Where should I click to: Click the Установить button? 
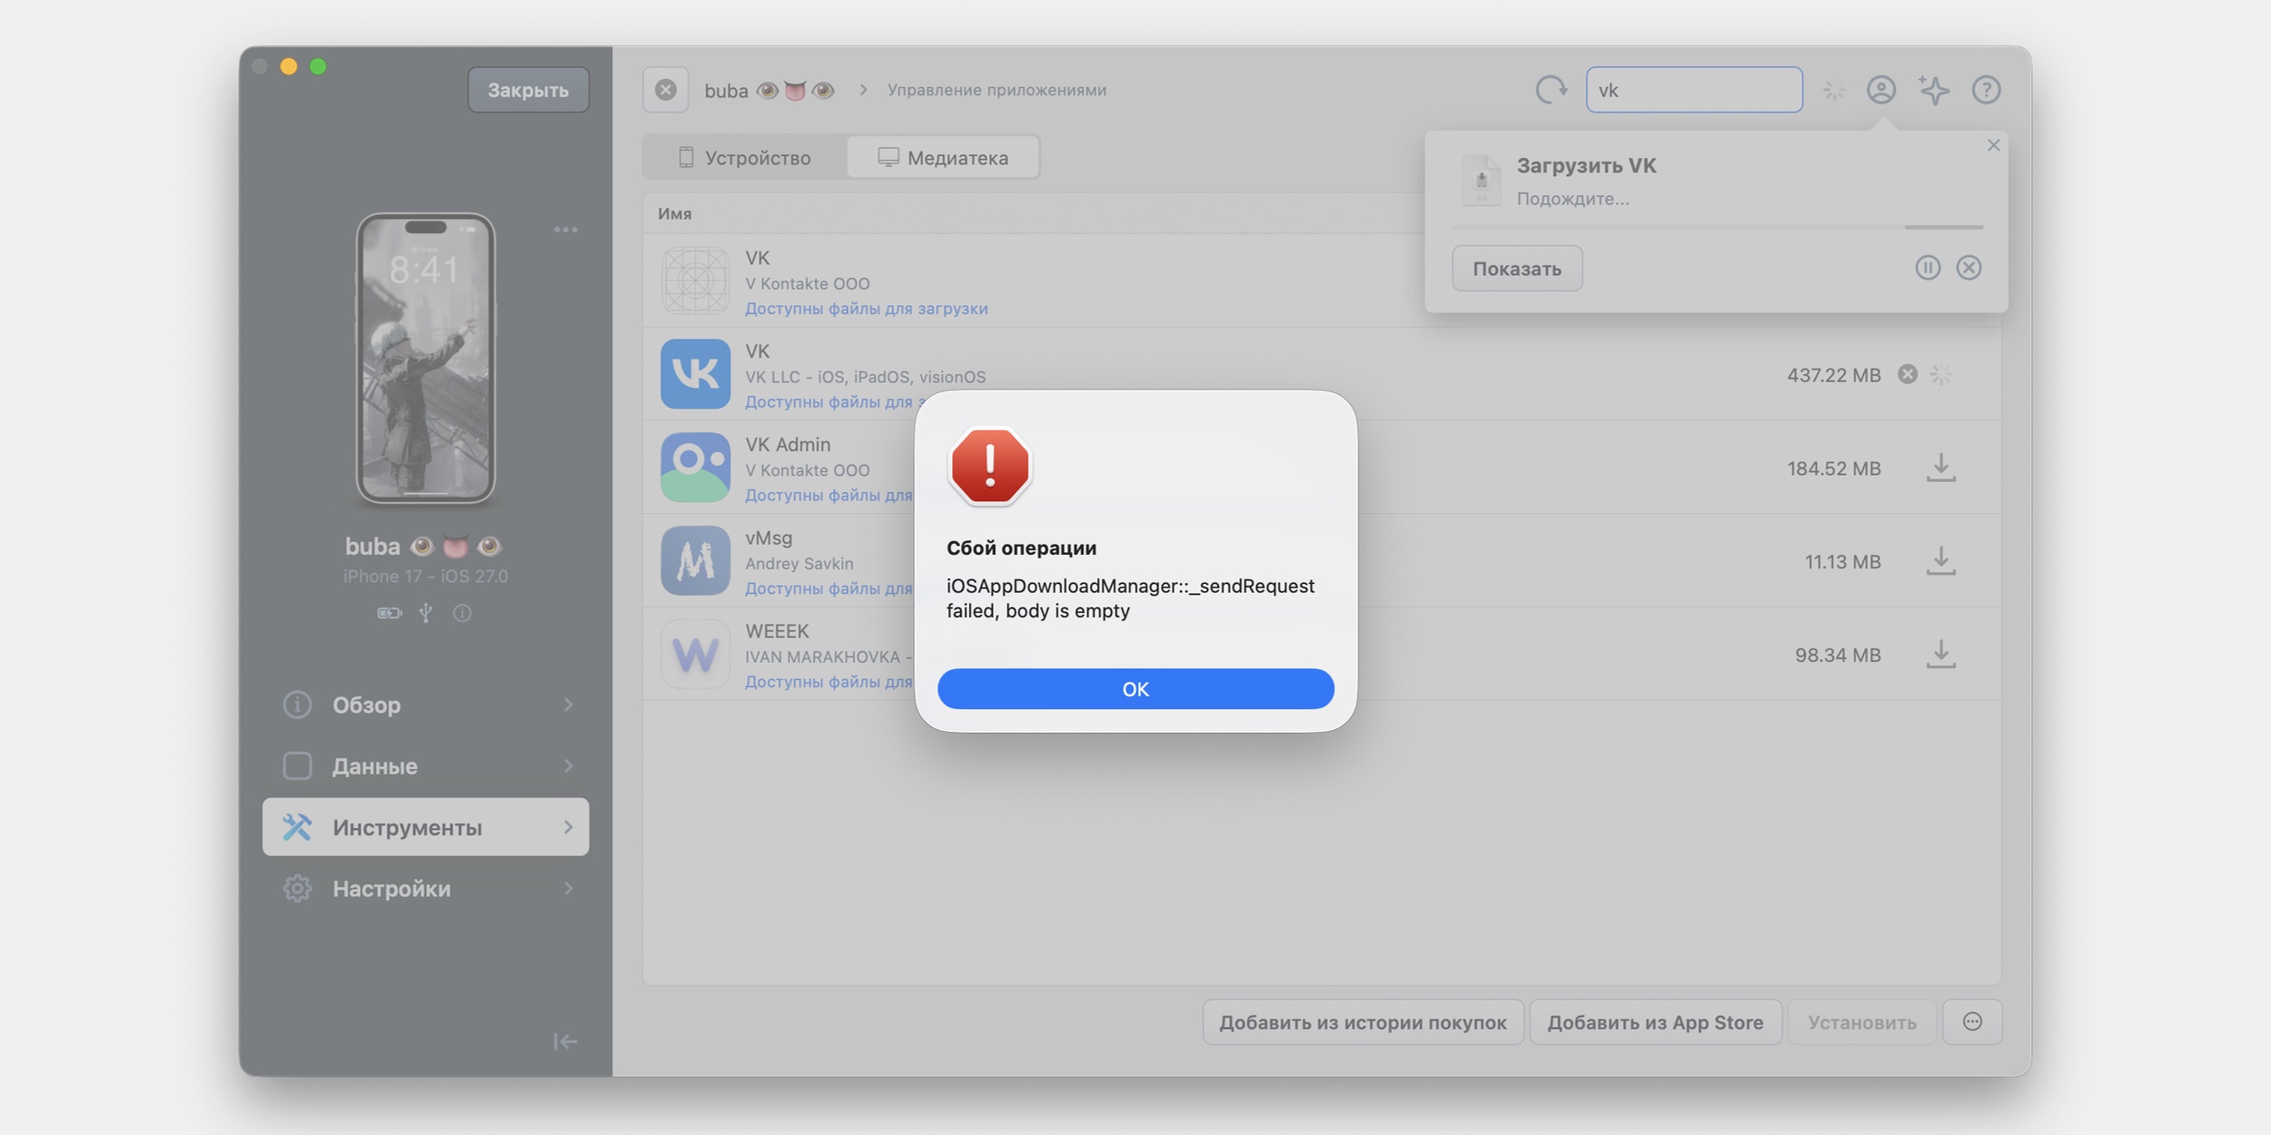1862,1022
